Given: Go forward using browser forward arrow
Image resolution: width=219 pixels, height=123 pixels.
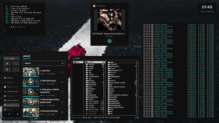Looking at the screenshot, I should coord(15,54).
